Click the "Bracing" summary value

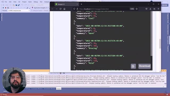click(x=93, y=48)
